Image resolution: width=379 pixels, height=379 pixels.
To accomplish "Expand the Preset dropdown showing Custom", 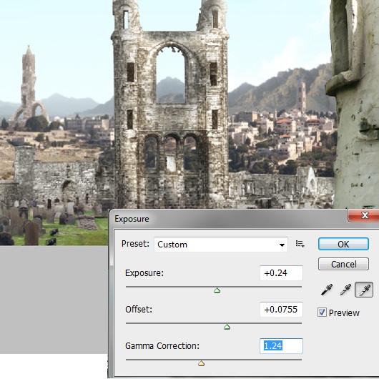I will [221, 245].
